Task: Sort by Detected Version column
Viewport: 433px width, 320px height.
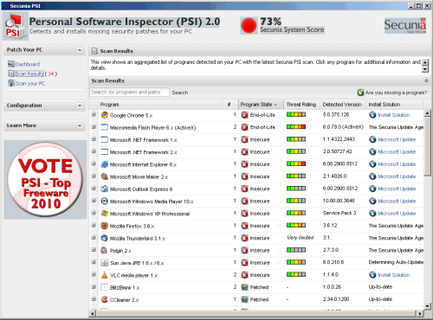Action: tap(343, 105)
